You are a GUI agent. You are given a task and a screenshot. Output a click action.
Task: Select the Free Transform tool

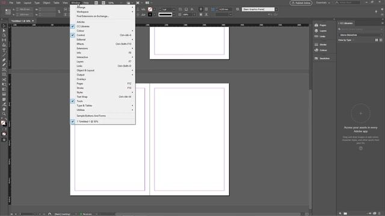pos(4,85)
